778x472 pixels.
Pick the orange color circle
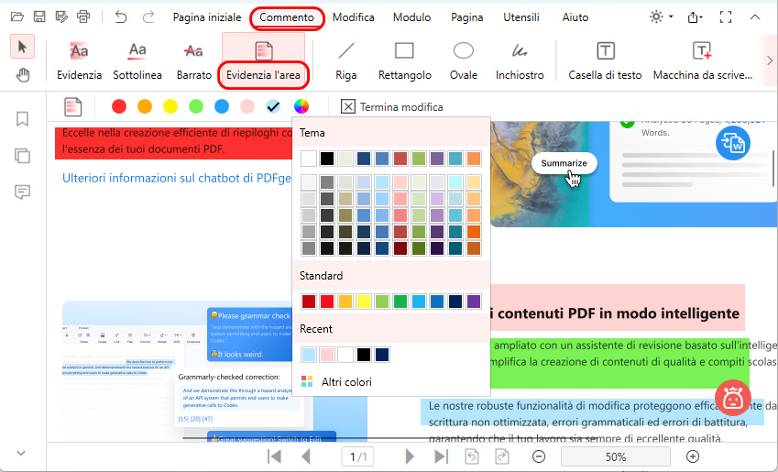coord(145,106)
